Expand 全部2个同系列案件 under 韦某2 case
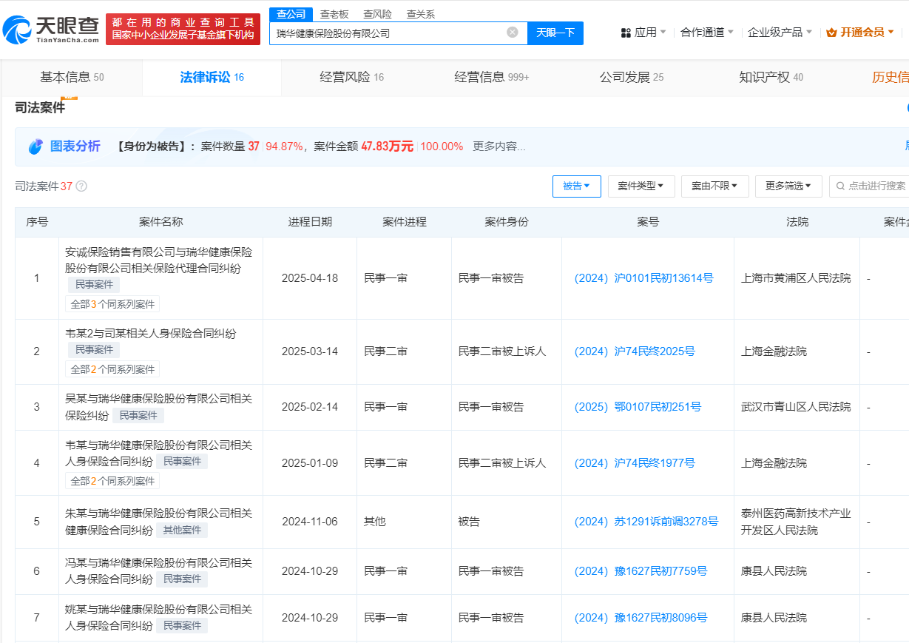Viewport: 909px width, 643px height. [112, 369]
